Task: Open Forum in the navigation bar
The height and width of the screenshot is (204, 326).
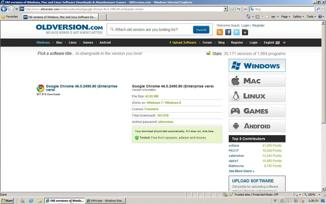Action: click(207, 43)
